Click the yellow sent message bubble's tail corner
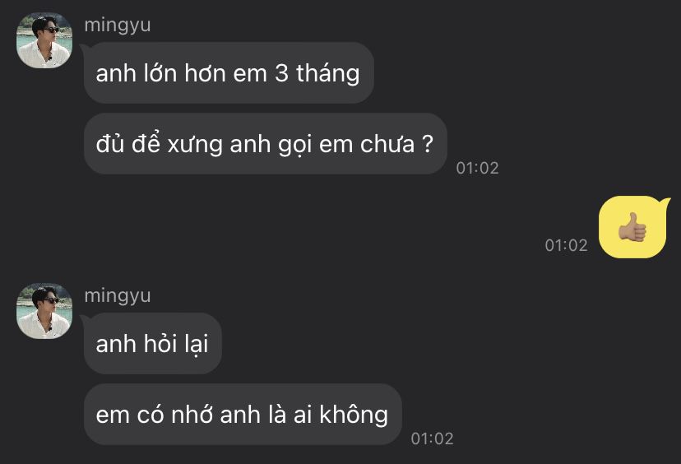This screenshot has width=681, height=464. tap(665, 202)
